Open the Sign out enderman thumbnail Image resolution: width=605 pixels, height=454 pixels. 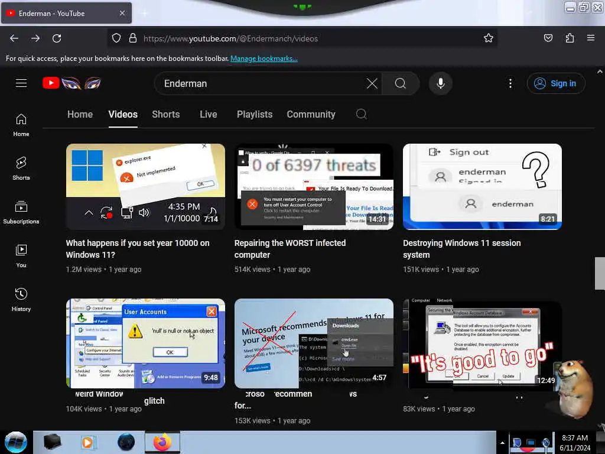tap(482, 187)
